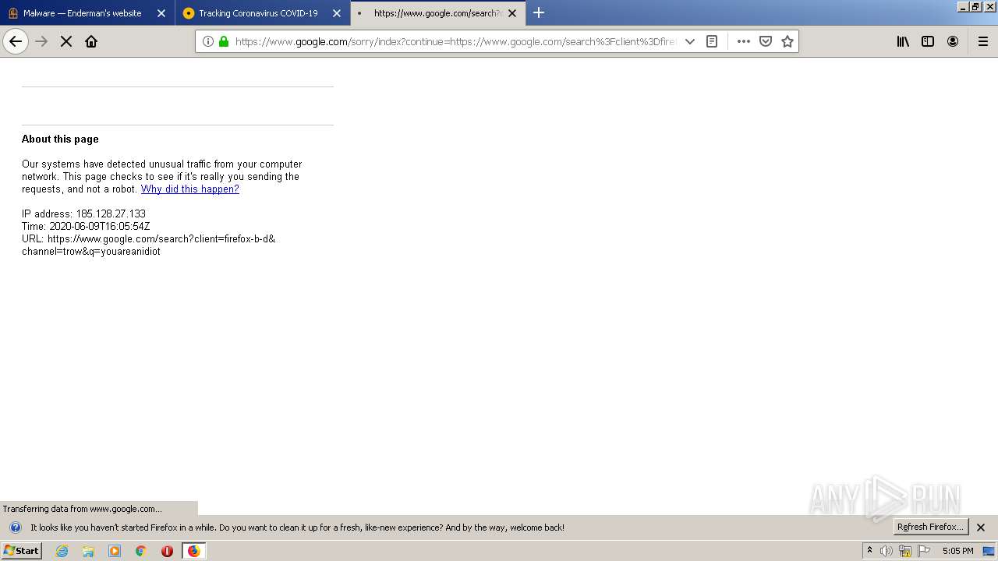Viewport: 998px width, 561px height.
Task: Open the 'Why did this happen?' link
Action: click(190, 189)
